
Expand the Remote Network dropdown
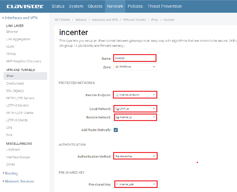(135, 117)
